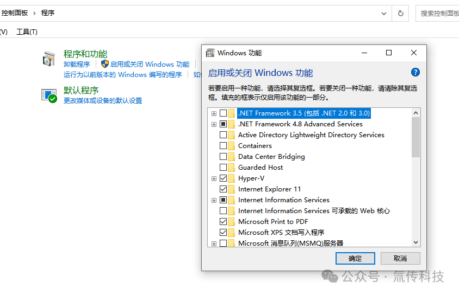Click folder icon beside Data Center Bridging

231,157
